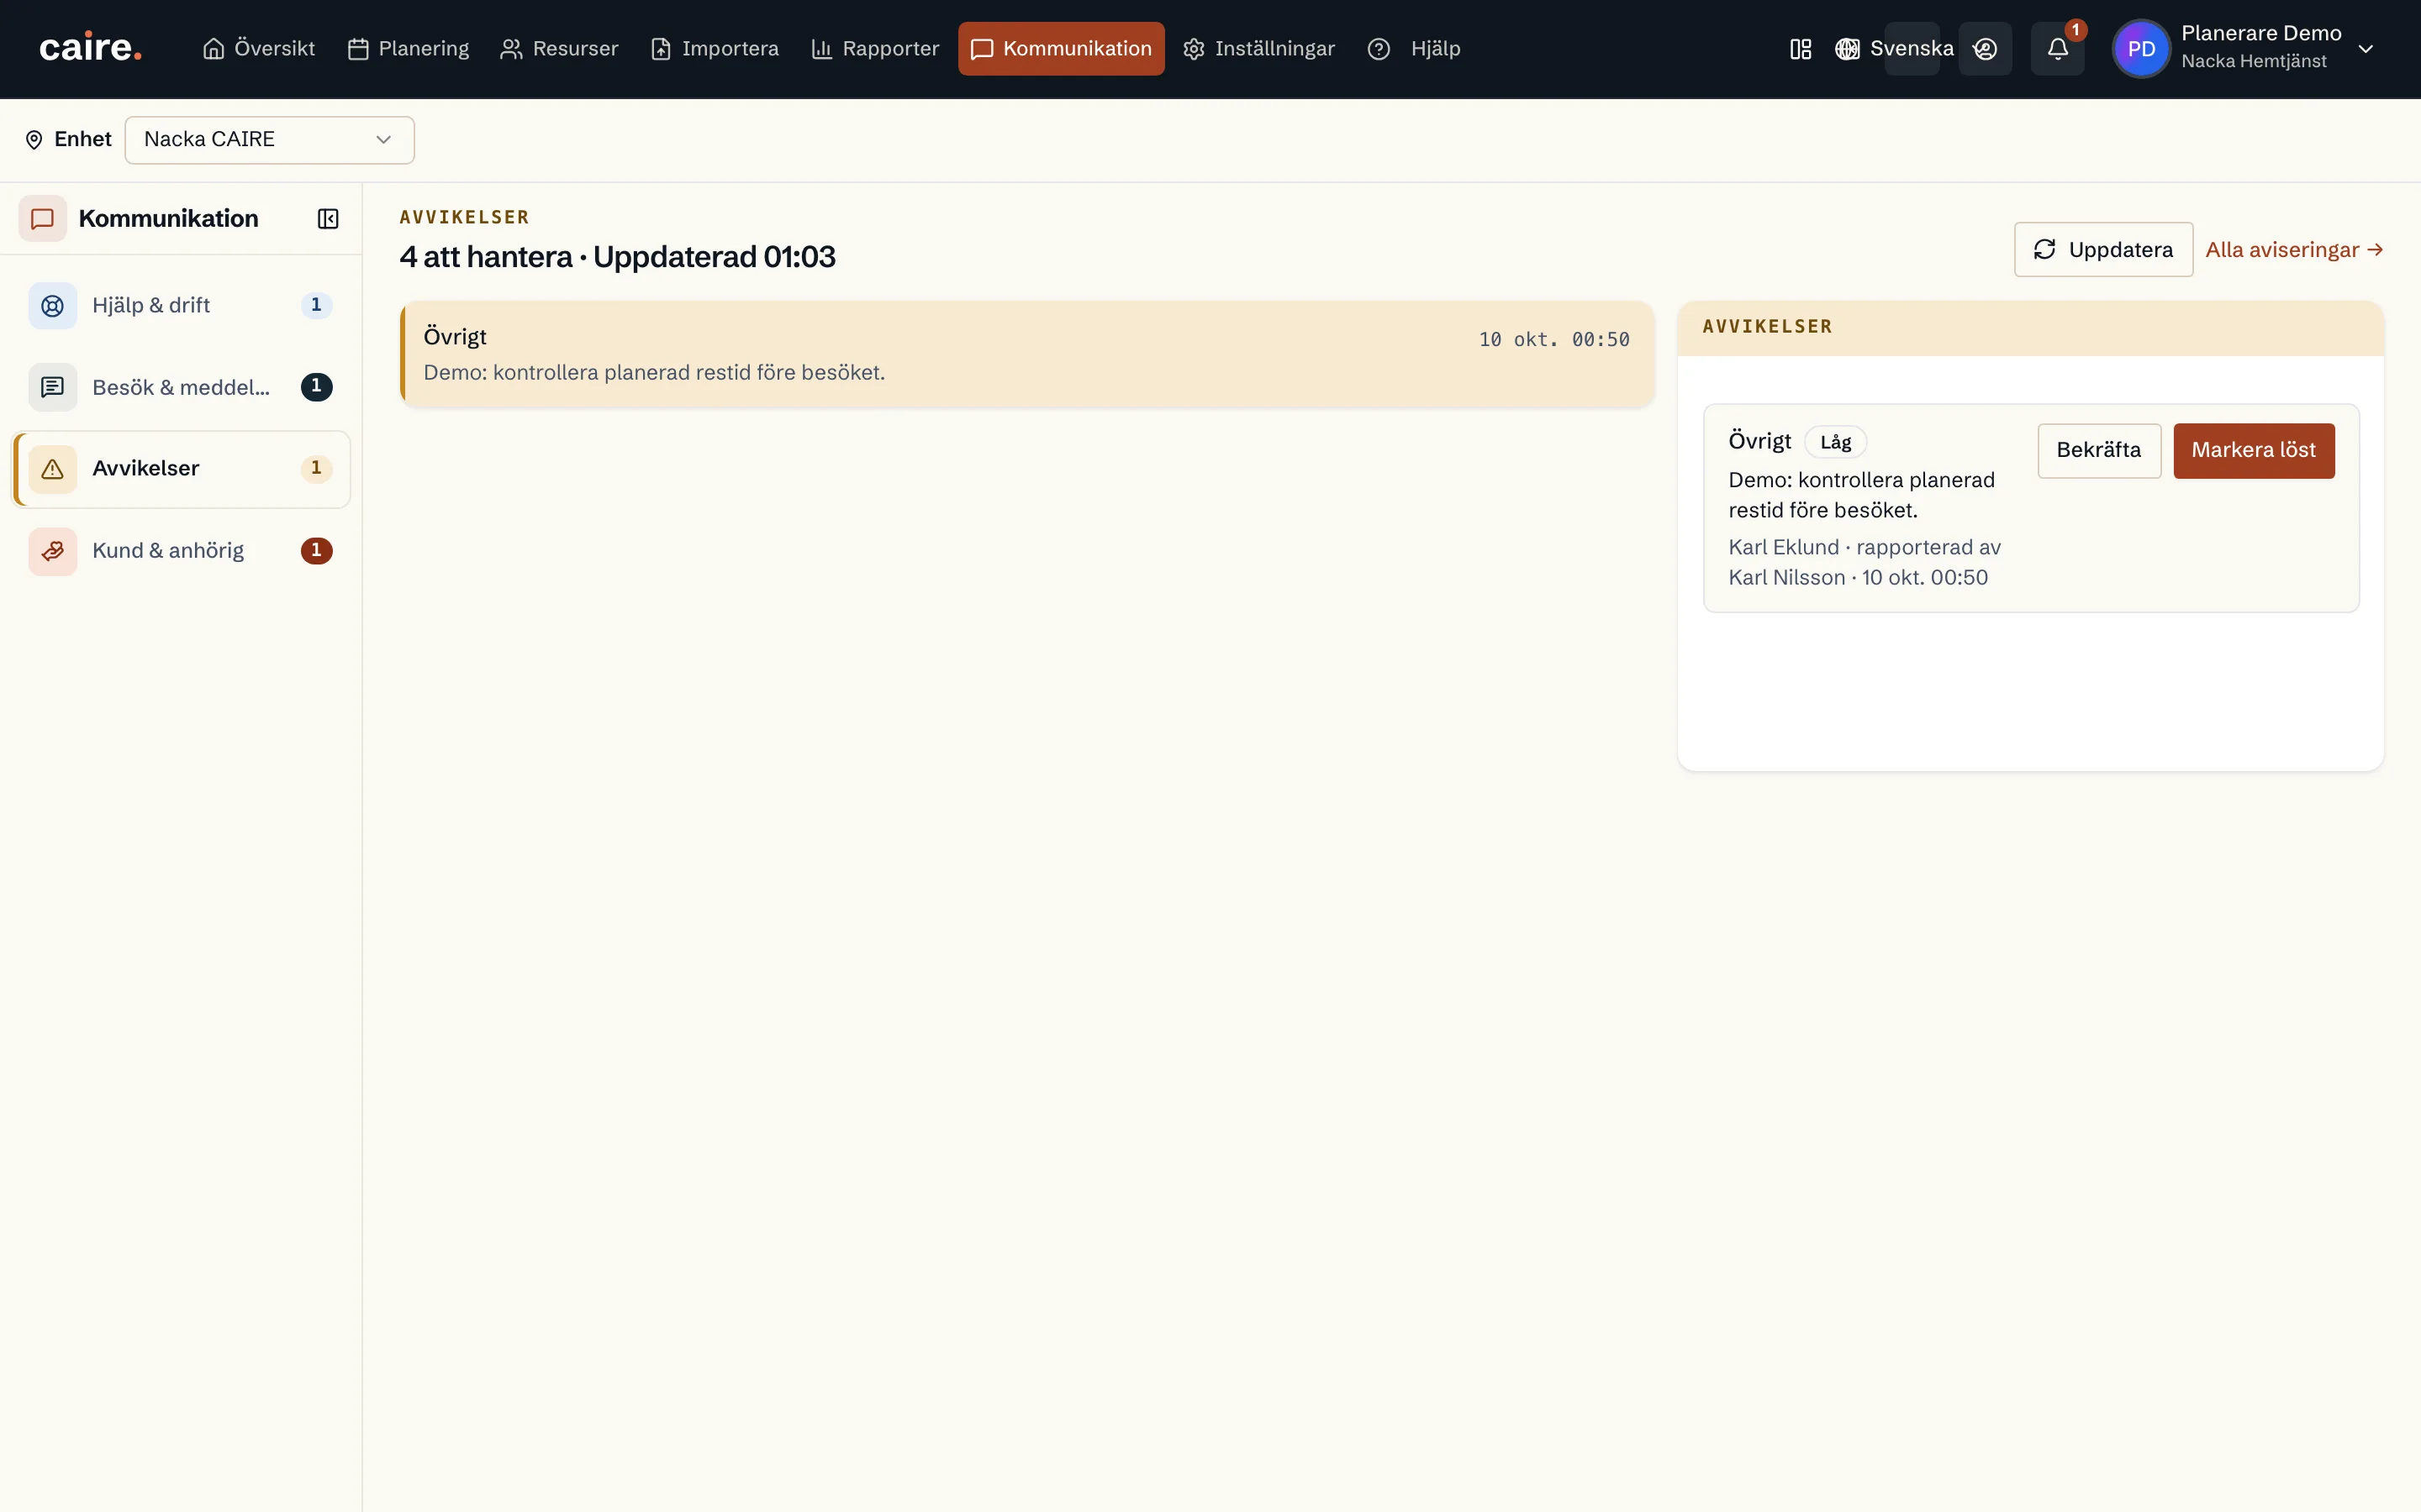This screenshot has height=1512, width=2421.
Task: Select the Kommunikation nav tab
Action: tap(1062, 49)
